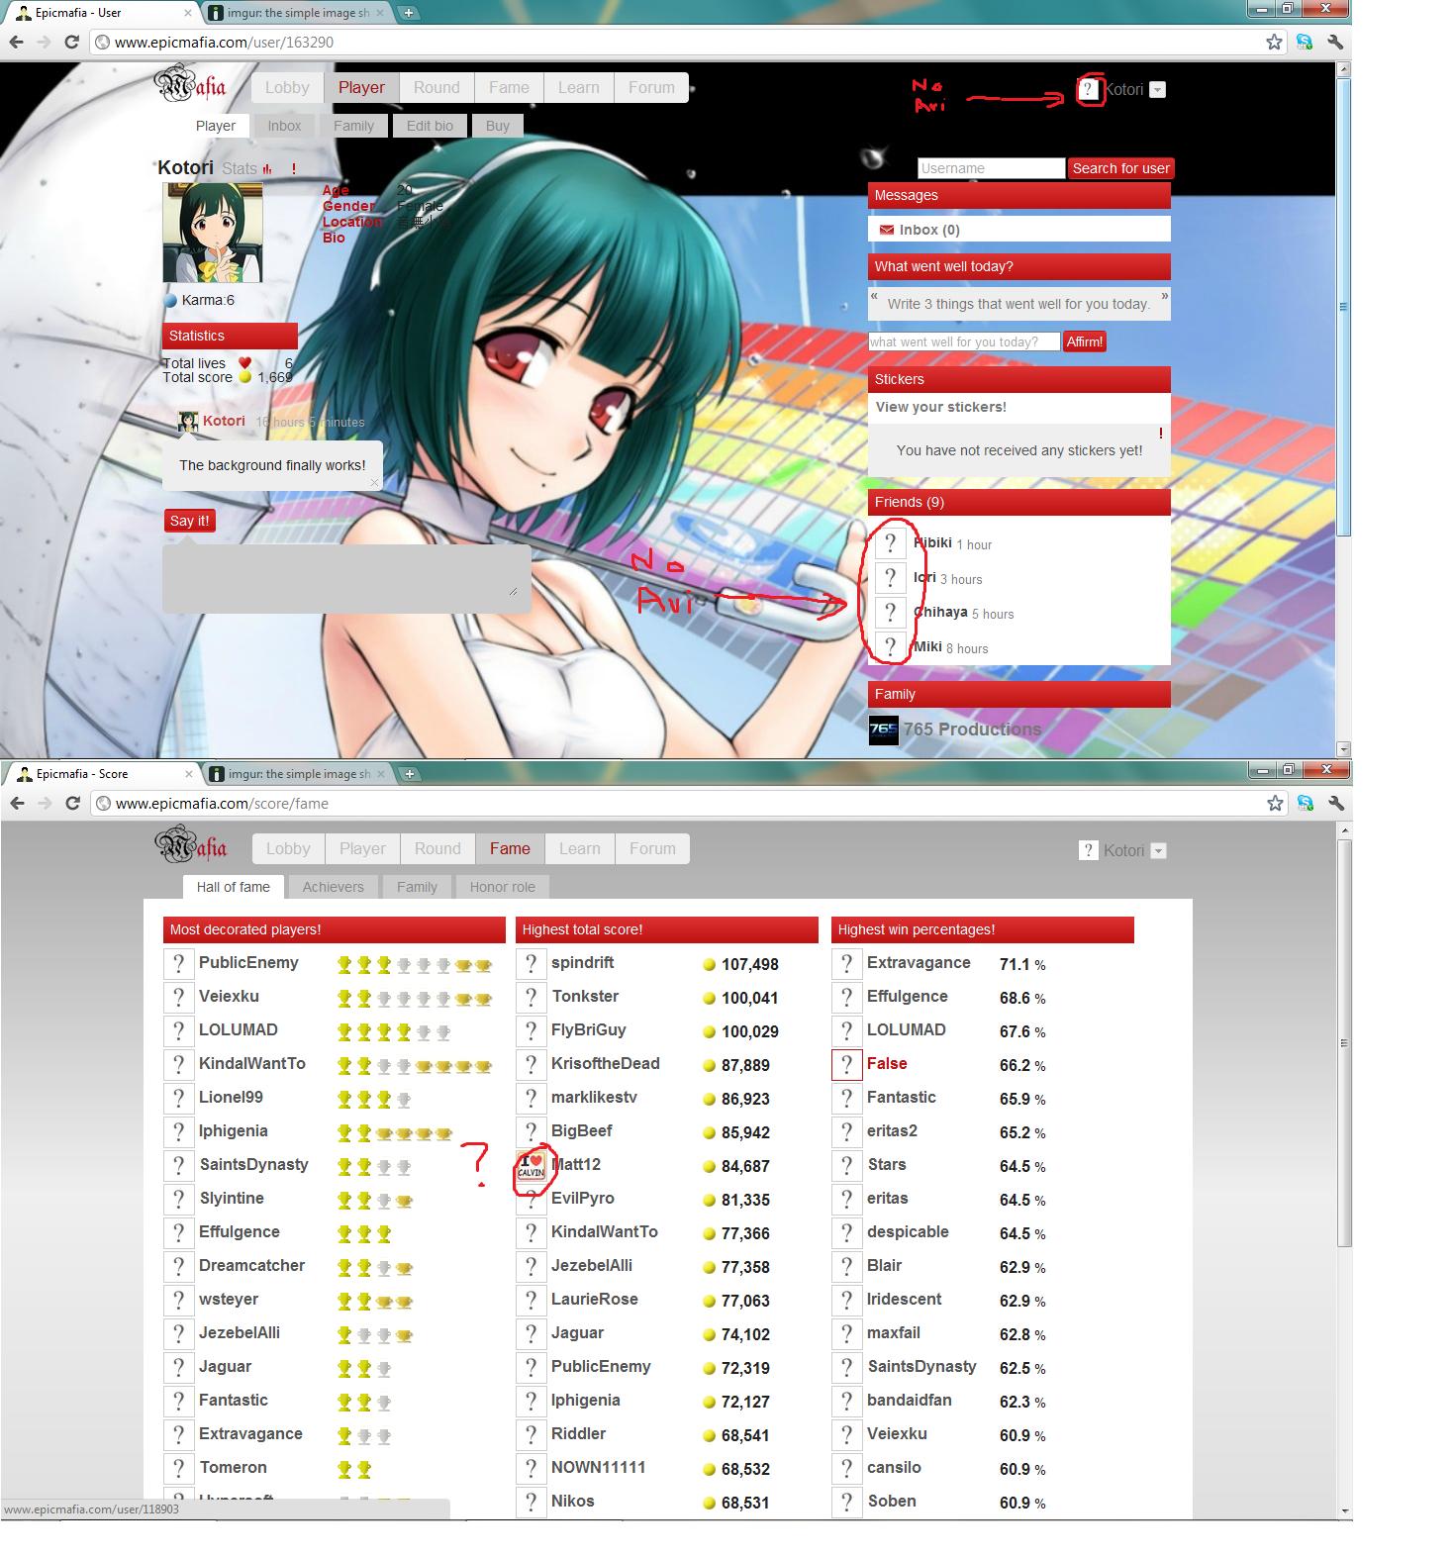The height and width of the screenshot is (1557, 1453).
Task: Open the 765 Productions family link
Action: 972,730
